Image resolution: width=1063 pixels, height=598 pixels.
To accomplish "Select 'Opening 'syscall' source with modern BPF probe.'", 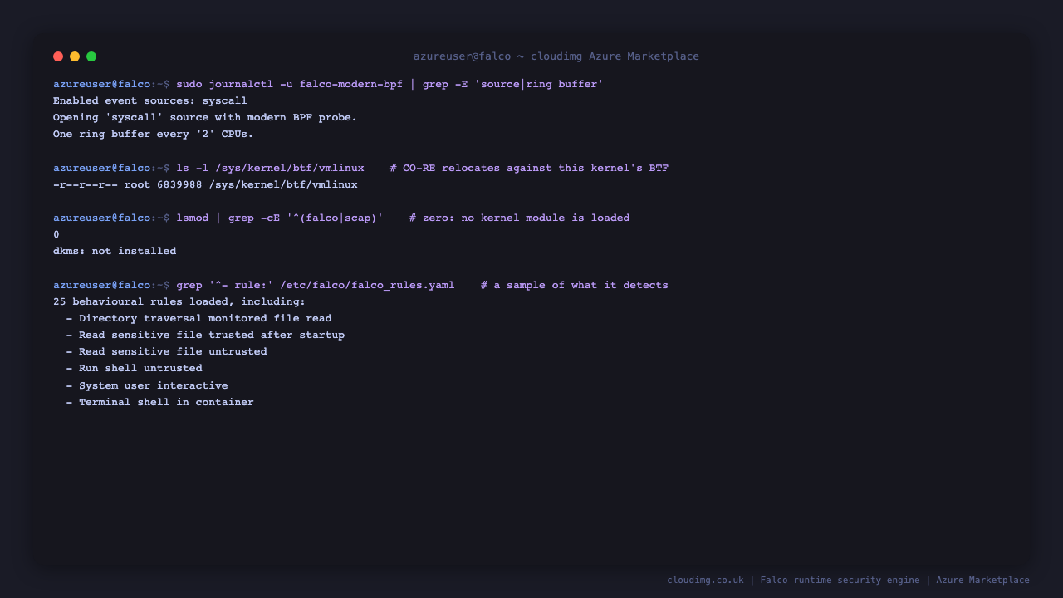I will 205,118.
